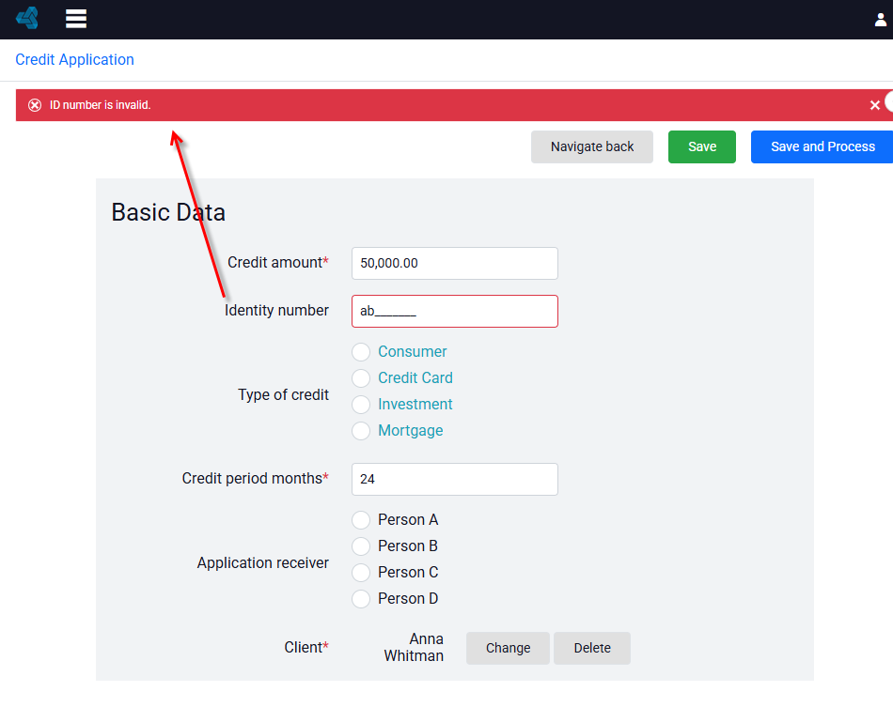This screenshot has height=707, width=893.
Task: Click the Navigate back button
Action: (591, 146)
